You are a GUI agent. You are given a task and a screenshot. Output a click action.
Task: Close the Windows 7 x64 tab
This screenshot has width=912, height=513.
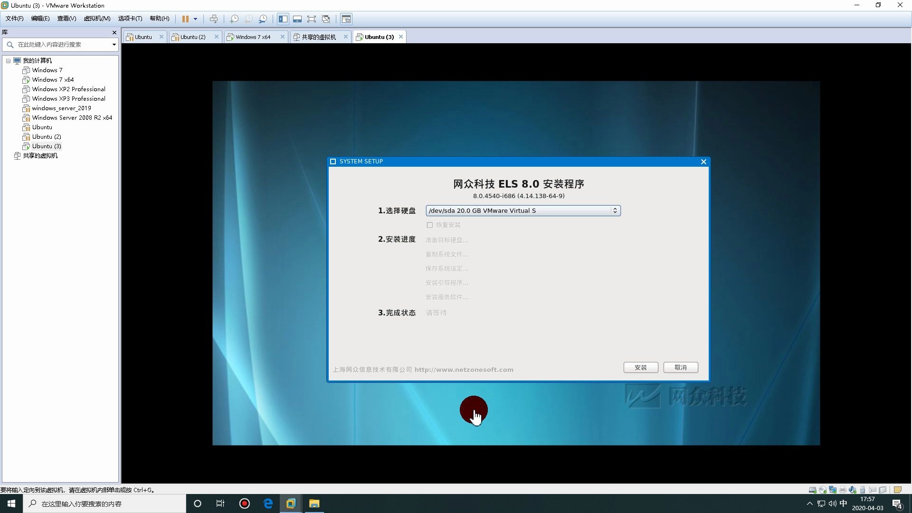point(282,37)
